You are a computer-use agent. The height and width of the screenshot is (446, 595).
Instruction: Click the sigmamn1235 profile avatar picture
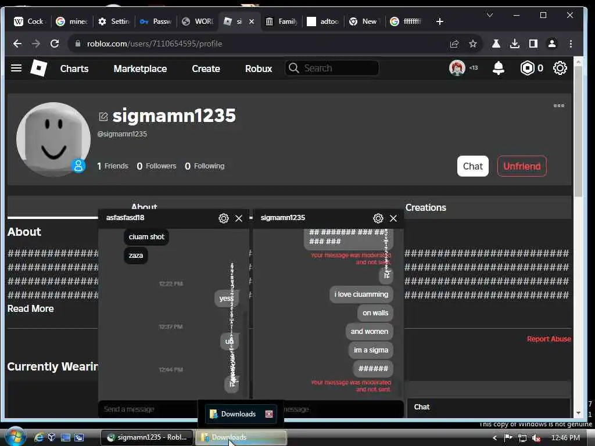[x=53, y=139]
